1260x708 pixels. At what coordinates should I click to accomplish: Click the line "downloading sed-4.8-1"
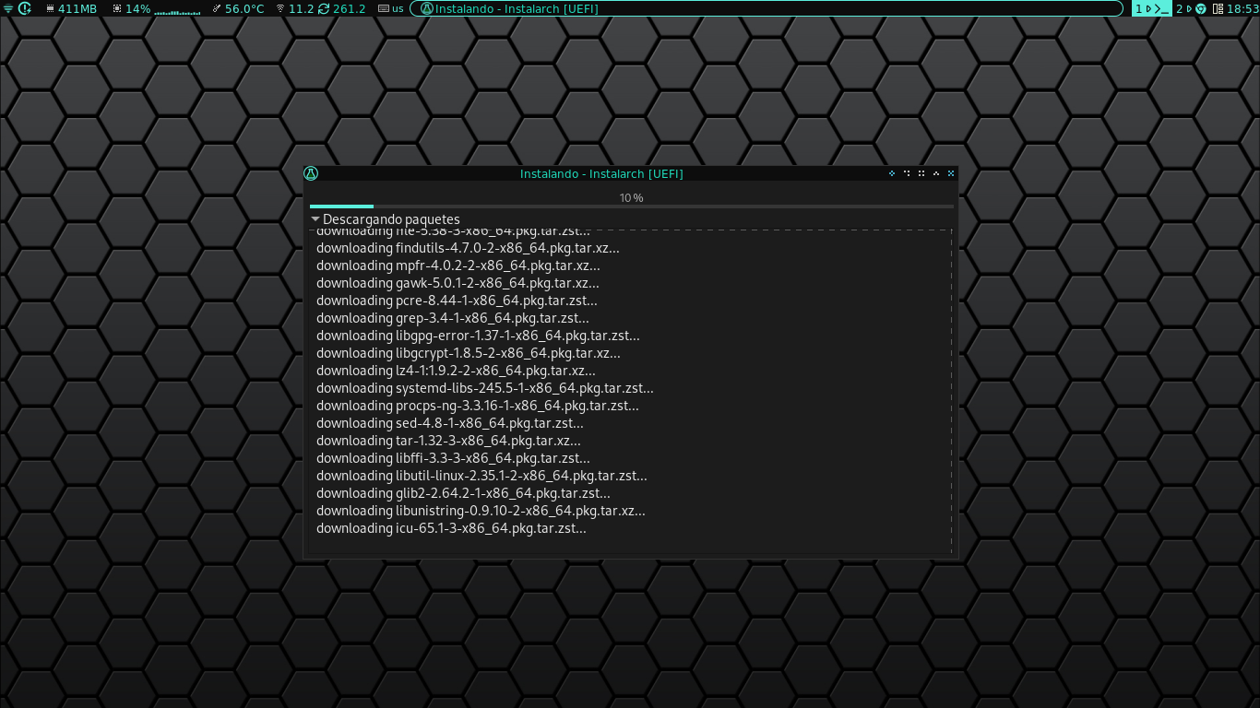point(450,423)
